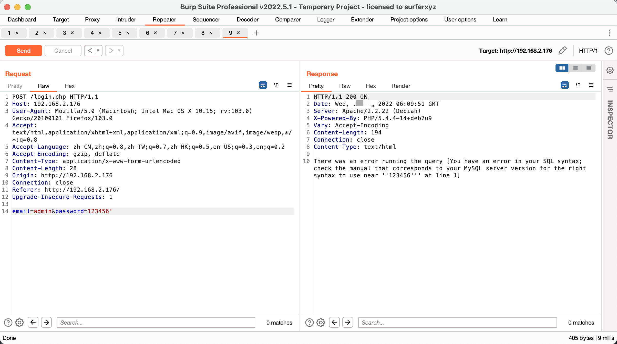The image size is (617, 344).
Task: Open Repeater settings gear on right sidebar
Action: [x=610, y=70]
